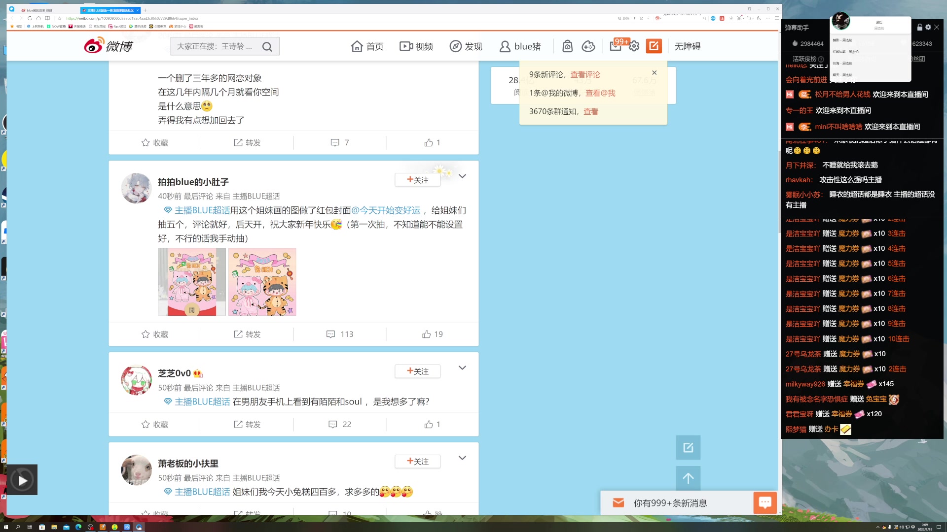
Task: Toggle the lock icon on 弹幕助手 panel
Action: [x=919, y=28]
